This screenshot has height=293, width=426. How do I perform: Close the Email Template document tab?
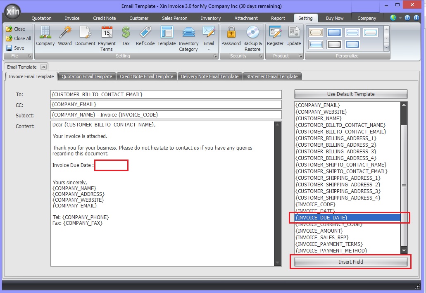[x=43, y=67]
